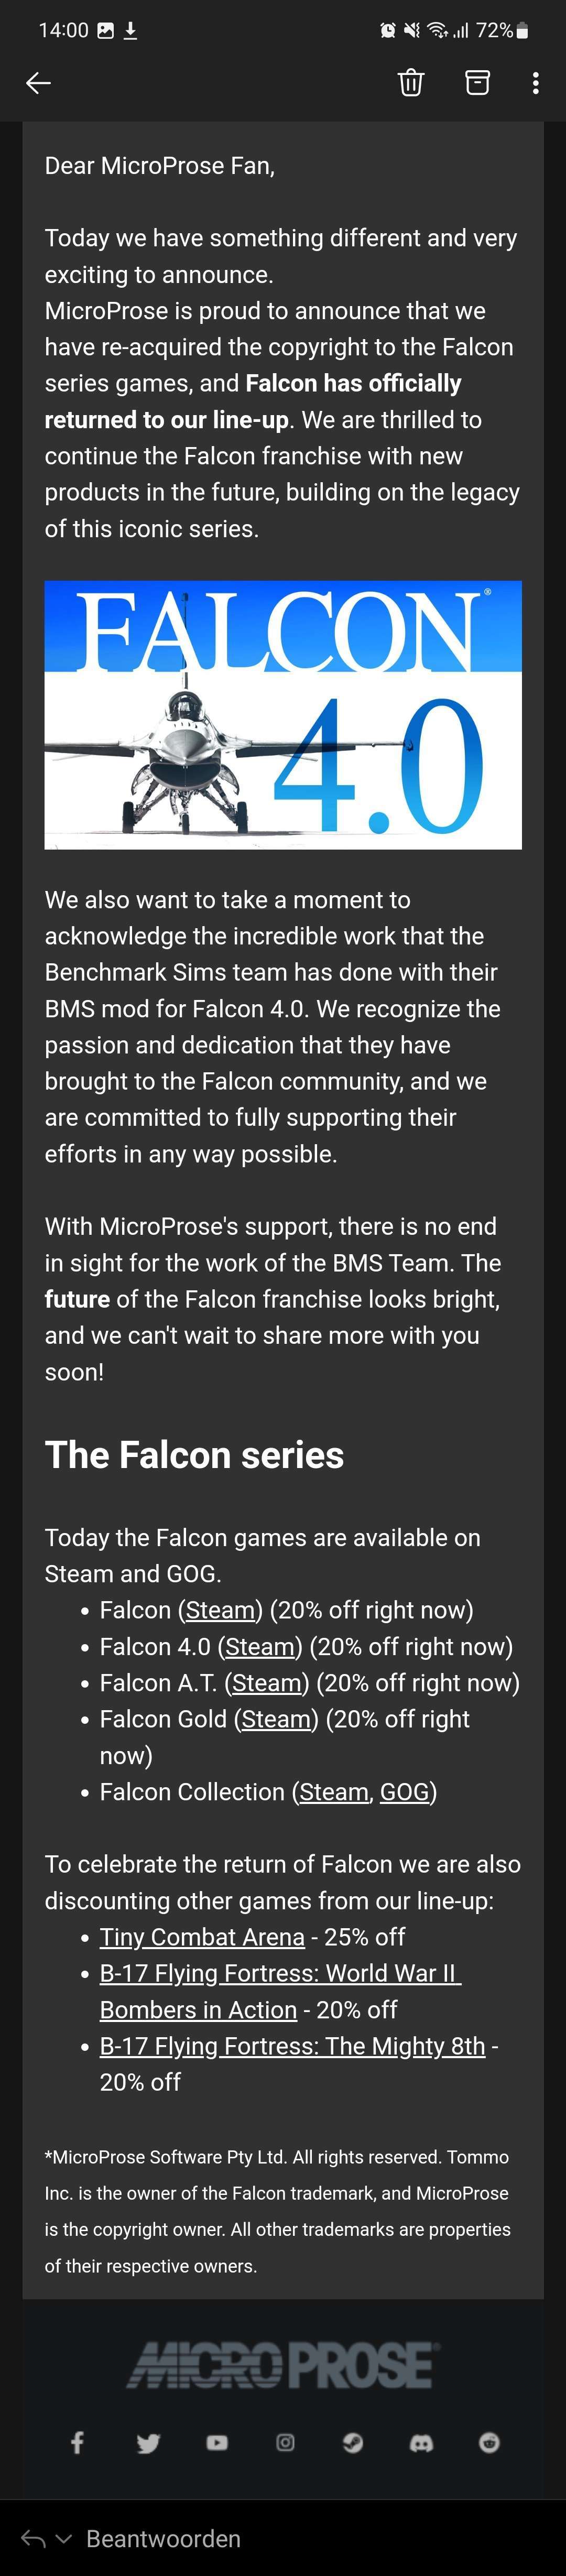Tap the Falcon 4.0 banner image
The image size is (566, 2576).
283,715
